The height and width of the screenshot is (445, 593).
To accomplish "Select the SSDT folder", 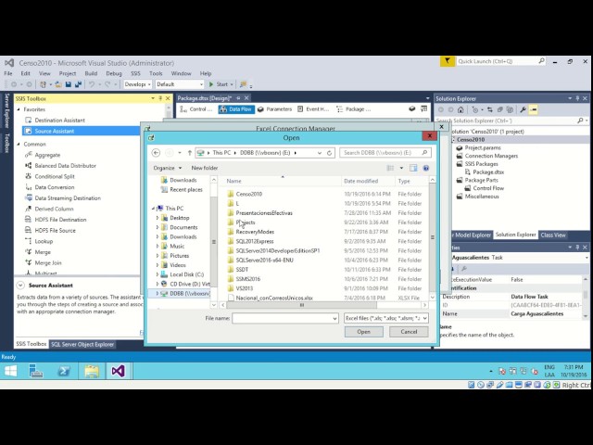I will (242, 270).
